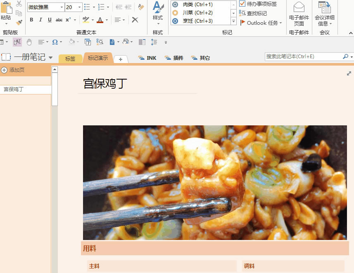Screen dimensions: 354x273
Task: Open the 插件 section group
Action: [174, 58]
